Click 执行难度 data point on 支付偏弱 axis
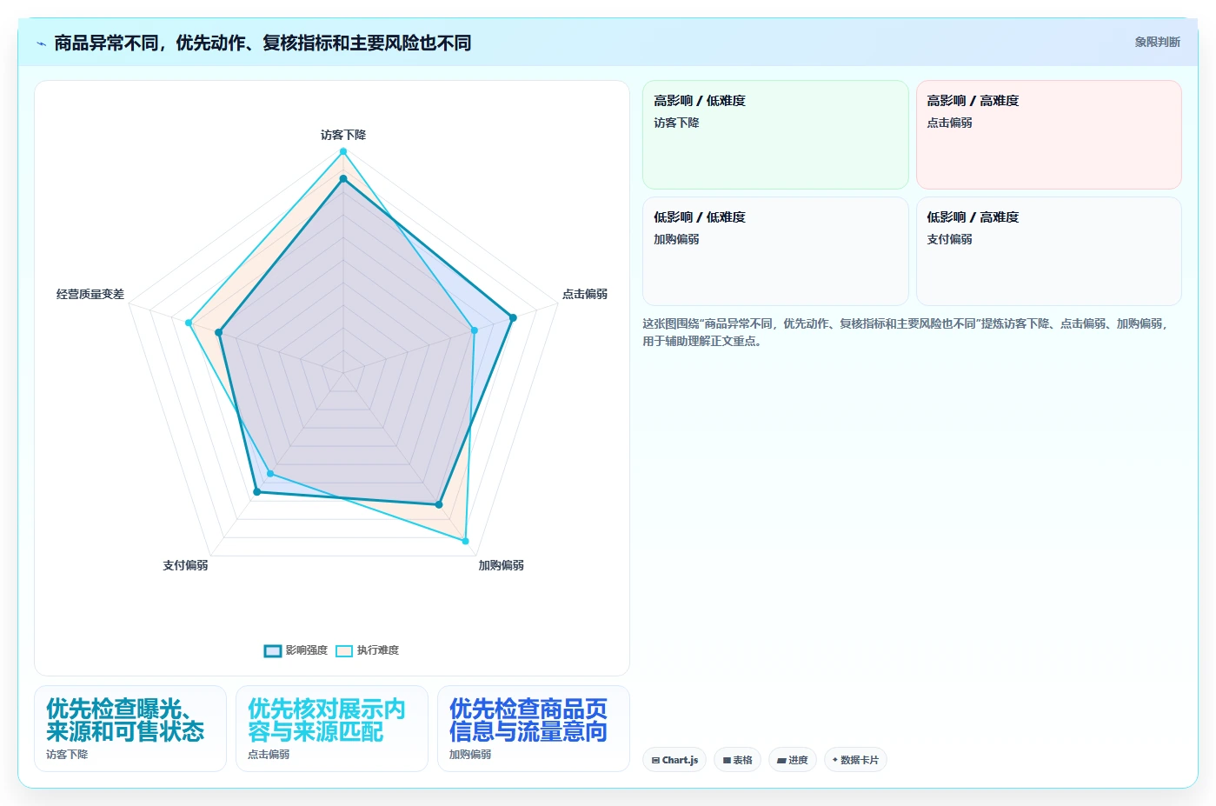Image resolution: width=1216 pixels, height=806 pixels. (270, 474)
